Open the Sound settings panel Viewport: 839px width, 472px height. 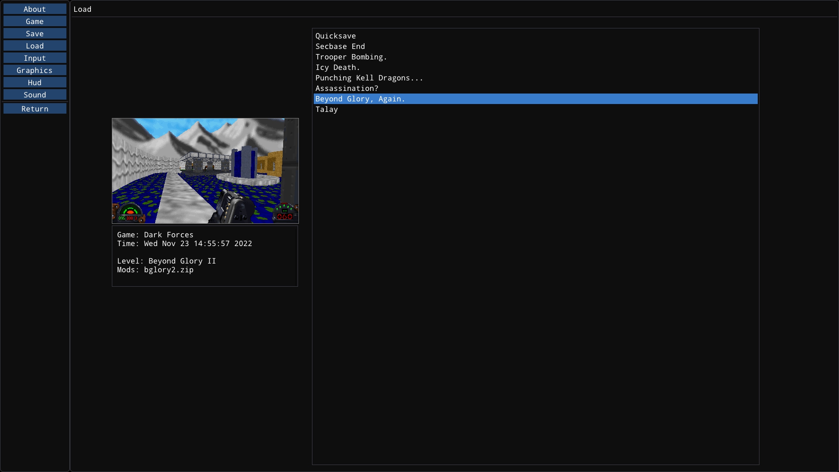[35, 94]
